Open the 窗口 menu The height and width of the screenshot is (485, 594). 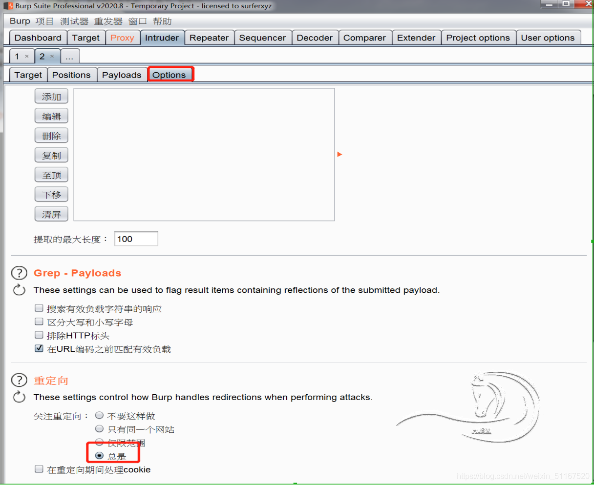[138, 21]
